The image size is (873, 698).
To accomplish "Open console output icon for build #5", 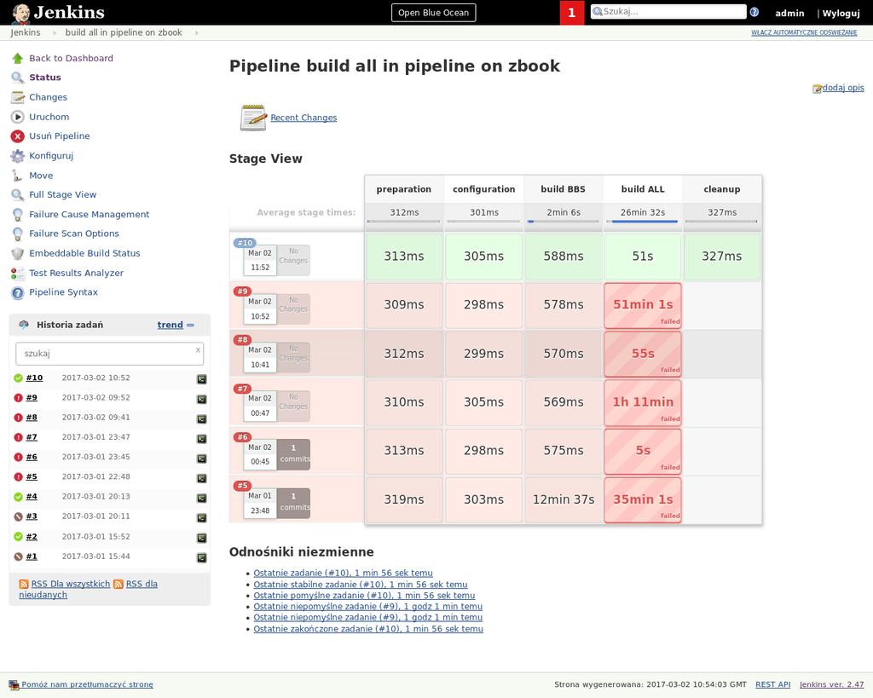I will (201, 478).
